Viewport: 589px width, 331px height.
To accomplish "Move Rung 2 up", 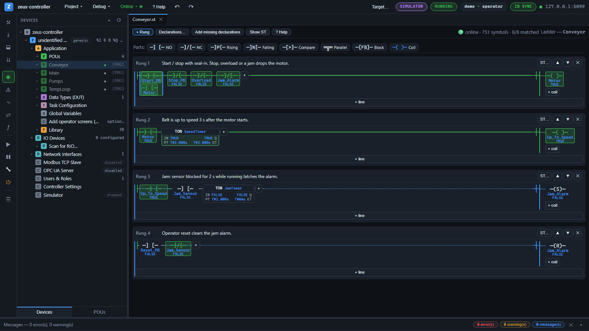I will click(x=558, y=120).
